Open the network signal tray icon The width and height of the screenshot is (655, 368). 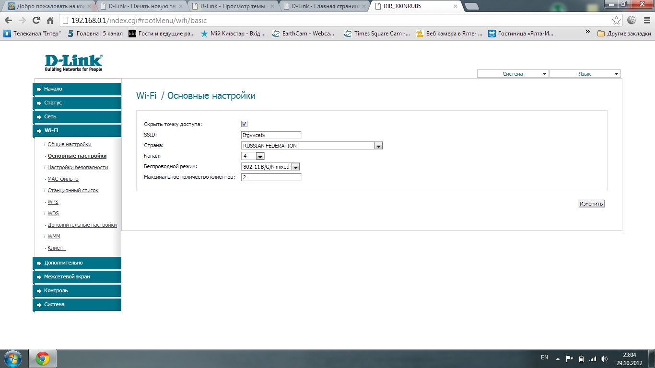tap(593, 359)
